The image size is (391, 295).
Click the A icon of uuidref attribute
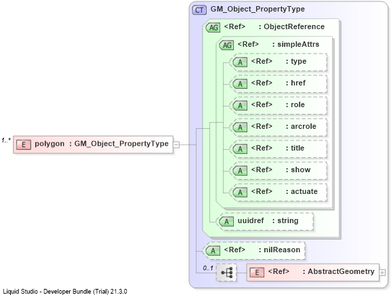point(226,221)
